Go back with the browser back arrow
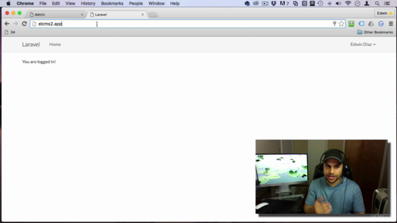 pyautogui.click(x=7, y=24)
